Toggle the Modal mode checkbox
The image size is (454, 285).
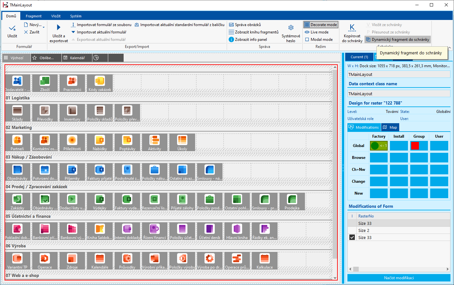click(307, 40)
